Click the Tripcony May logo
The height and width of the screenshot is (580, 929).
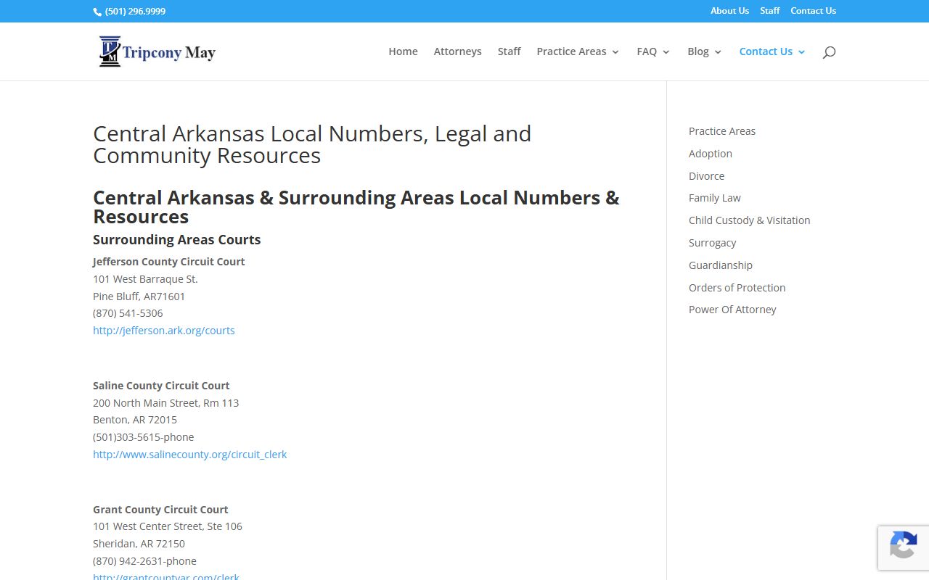(x=157, y=51)
